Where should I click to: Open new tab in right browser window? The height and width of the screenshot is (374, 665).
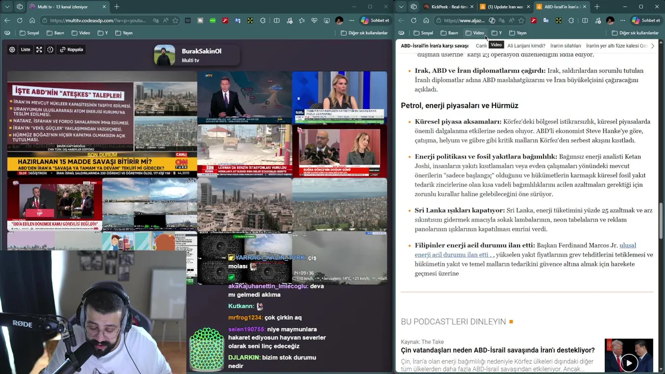tap(597, 7)
